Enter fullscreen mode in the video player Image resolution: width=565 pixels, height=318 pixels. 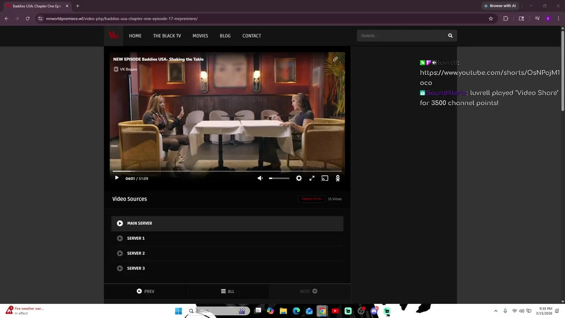click(312, 178)
